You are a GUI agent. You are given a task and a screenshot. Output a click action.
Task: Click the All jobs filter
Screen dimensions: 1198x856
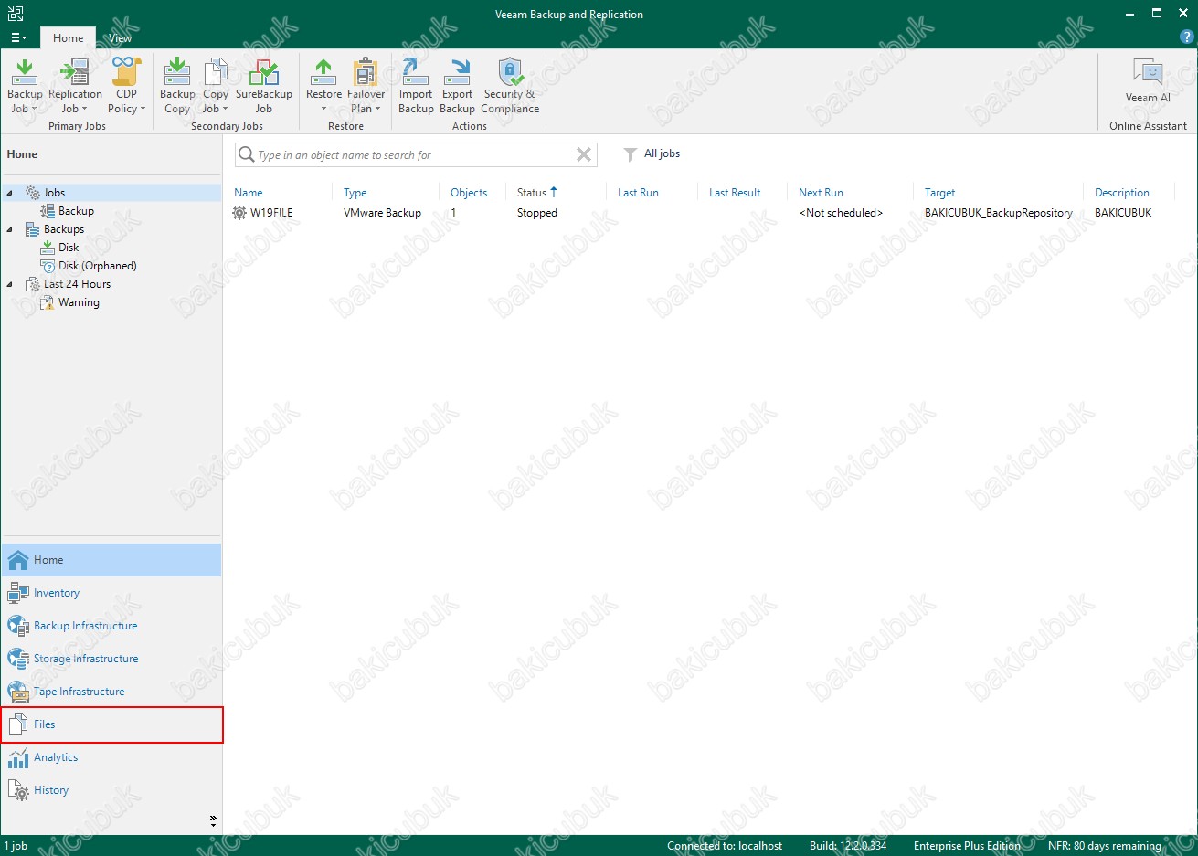coord(652,154)
